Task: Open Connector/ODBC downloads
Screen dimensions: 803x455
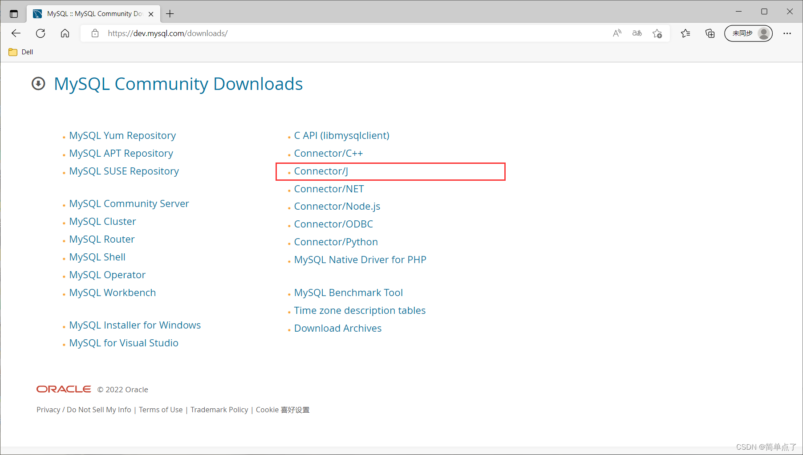Action: (333, 224)
